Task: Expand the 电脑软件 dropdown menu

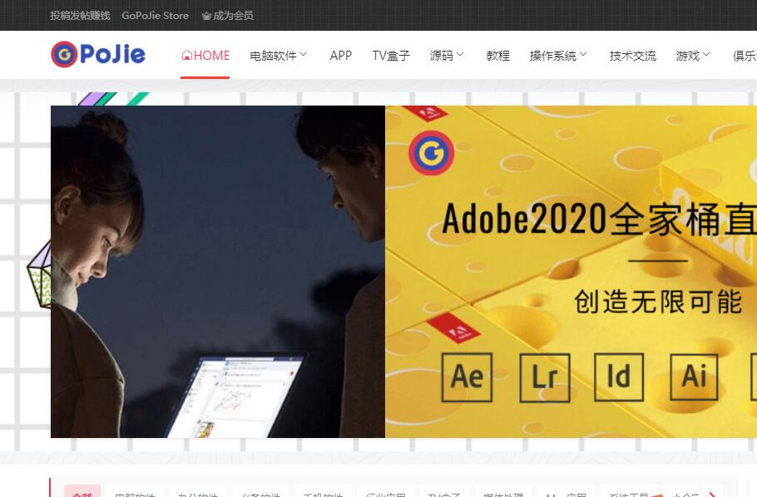Action: [x=278, y=56]
